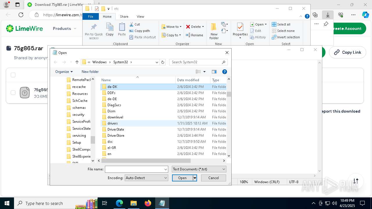Click the LimeWire logo link

[x=24, y=28]
